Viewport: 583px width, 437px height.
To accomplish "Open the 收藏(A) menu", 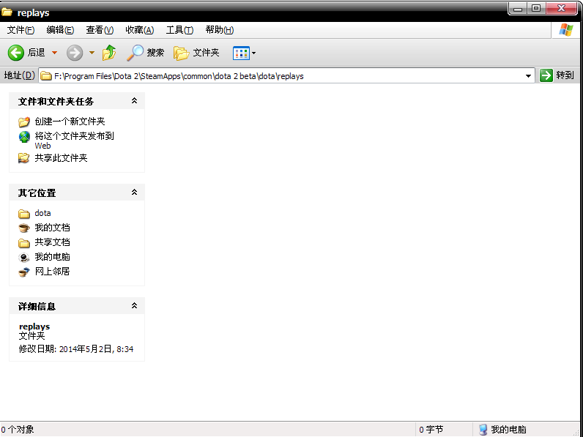I will coord(139,30).
